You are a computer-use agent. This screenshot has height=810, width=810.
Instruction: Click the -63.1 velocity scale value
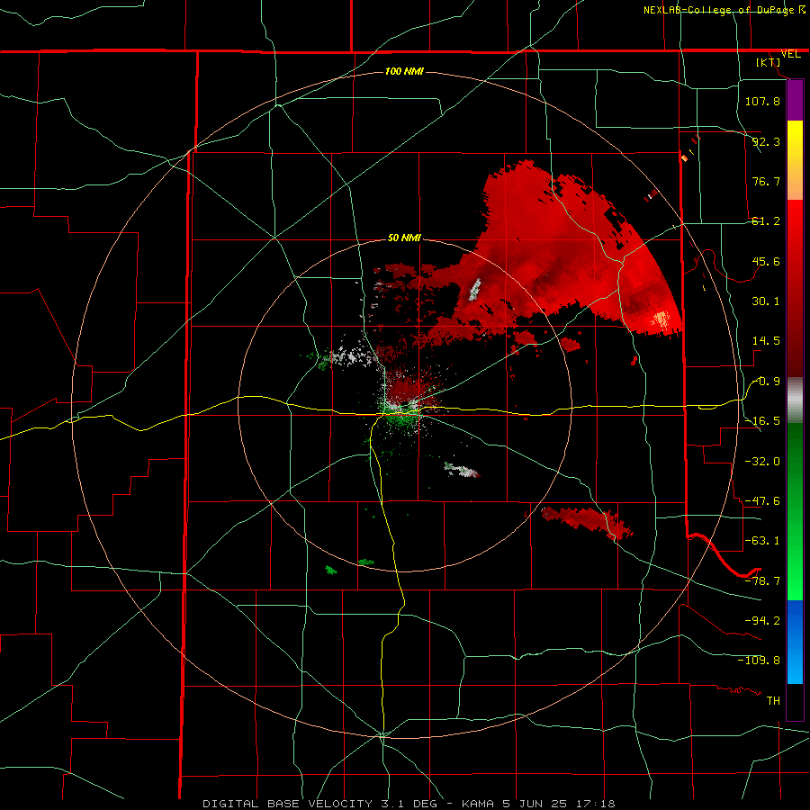click(762, 541)
